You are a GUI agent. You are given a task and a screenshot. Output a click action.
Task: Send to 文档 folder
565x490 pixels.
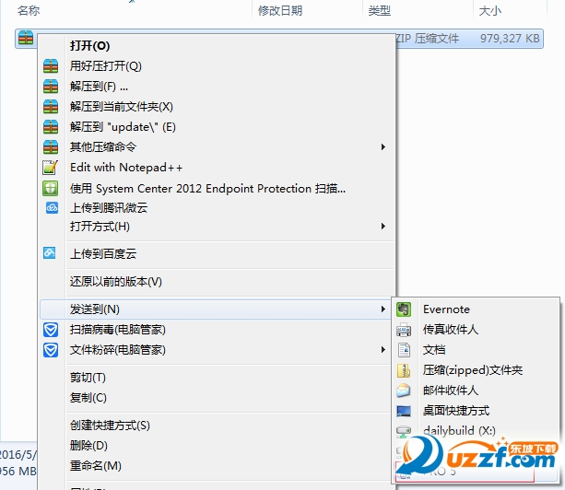tap(476, 350)
